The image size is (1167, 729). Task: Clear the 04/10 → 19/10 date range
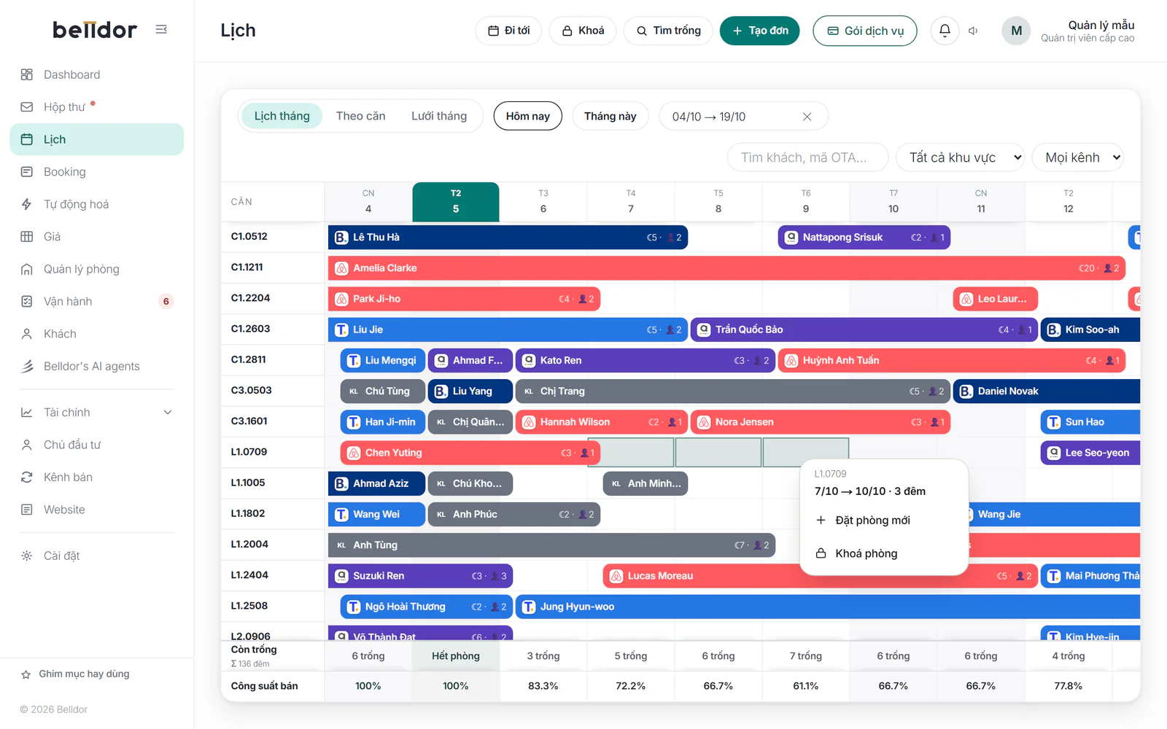click(807, 117)
